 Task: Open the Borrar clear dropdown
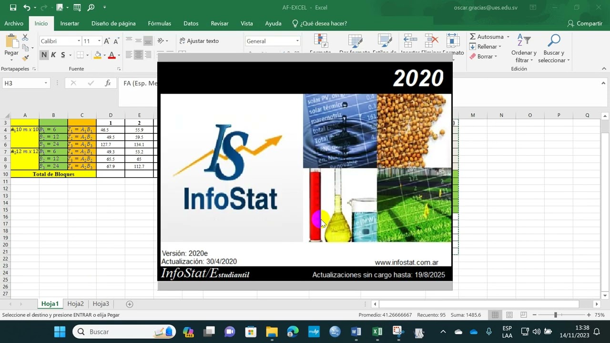tap(483, 57)
